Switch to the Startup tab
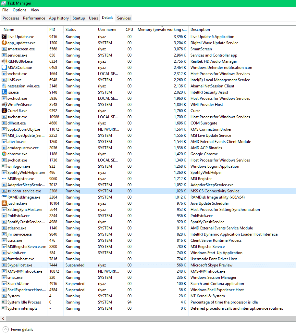This screenshot has width=296, height=336. pos(79,18)
